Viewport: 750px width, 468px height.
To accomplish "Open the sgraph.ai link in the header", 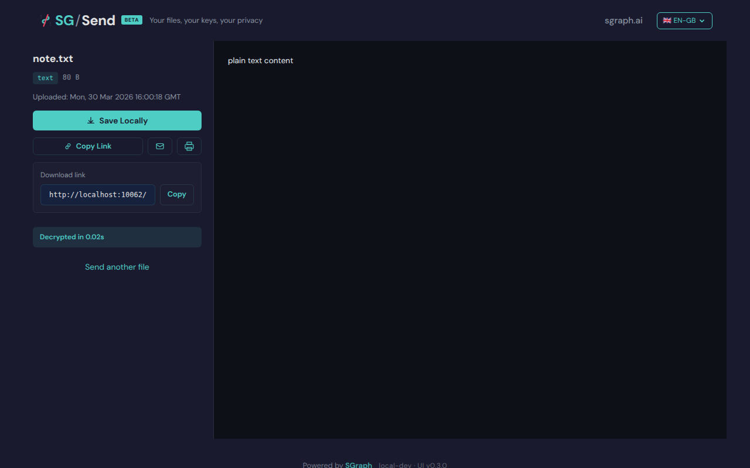I will [623, 20].
